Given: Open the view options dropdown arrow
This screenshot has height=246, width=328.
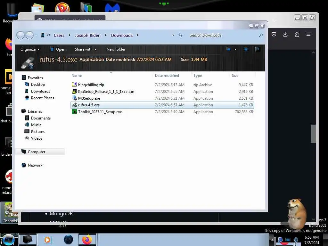Looking at the screenshot, I should pos(235,49).
